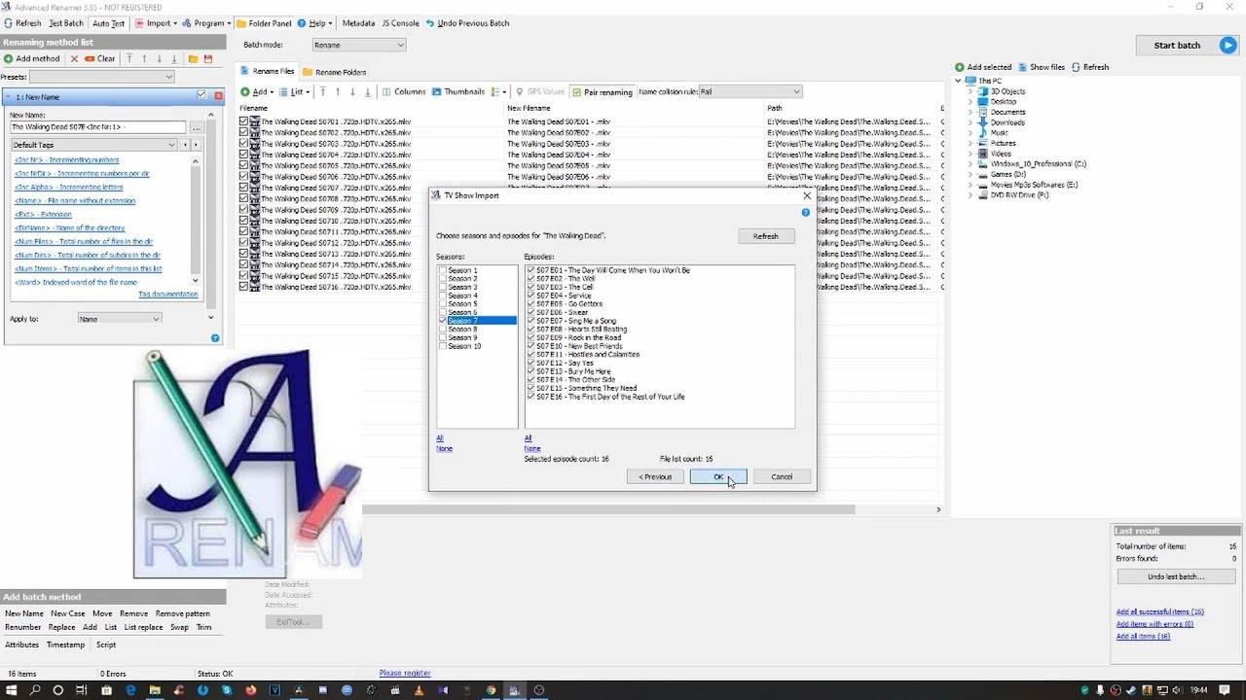The height and width of the screenshot is (700, 1246).
Task: Click the ellipsis button beside New Name field
Action: click(x=197, y=127)
